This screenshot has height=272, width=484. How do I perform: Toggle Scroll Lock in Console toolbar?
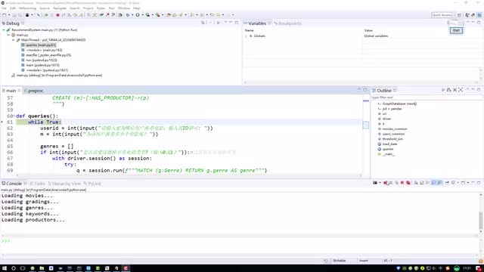[422, 183]
